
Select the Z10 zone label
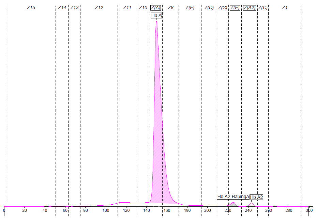click(x=144, y=7)
